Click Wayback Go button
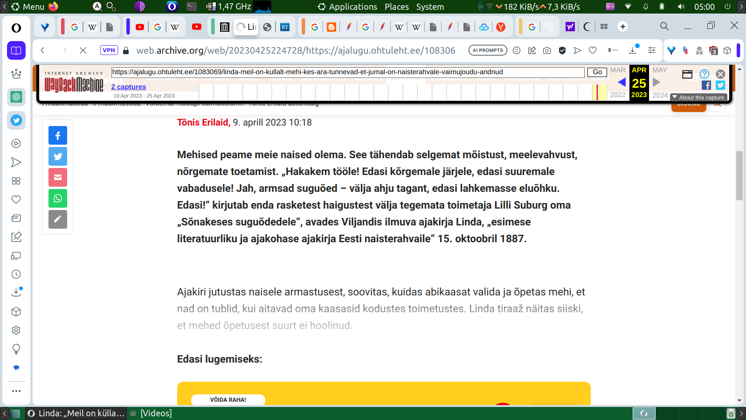Viewport: 746px width, 420px height. [597, 72]
